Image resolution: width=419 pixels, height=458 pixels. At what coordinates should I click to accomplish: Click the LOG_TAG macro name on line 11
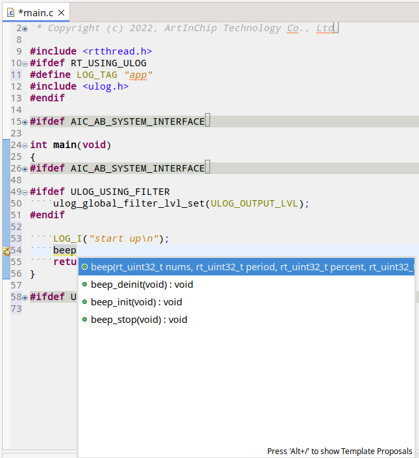tap(97, 75)
